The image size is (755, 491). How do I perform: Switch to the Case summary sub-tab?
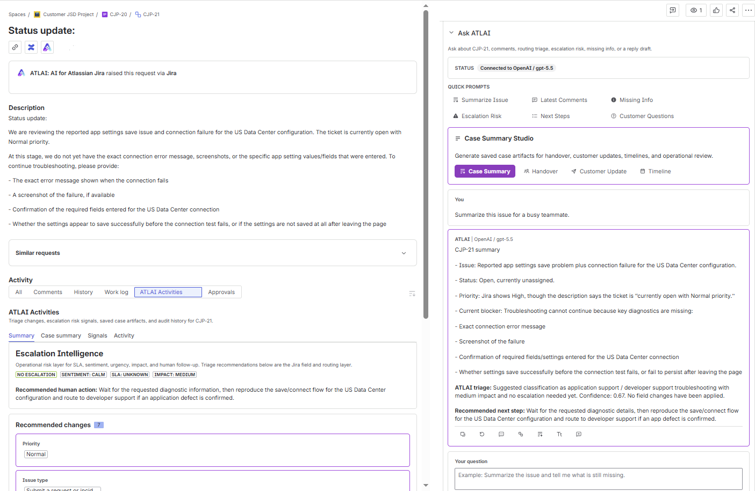pos(61,336)
